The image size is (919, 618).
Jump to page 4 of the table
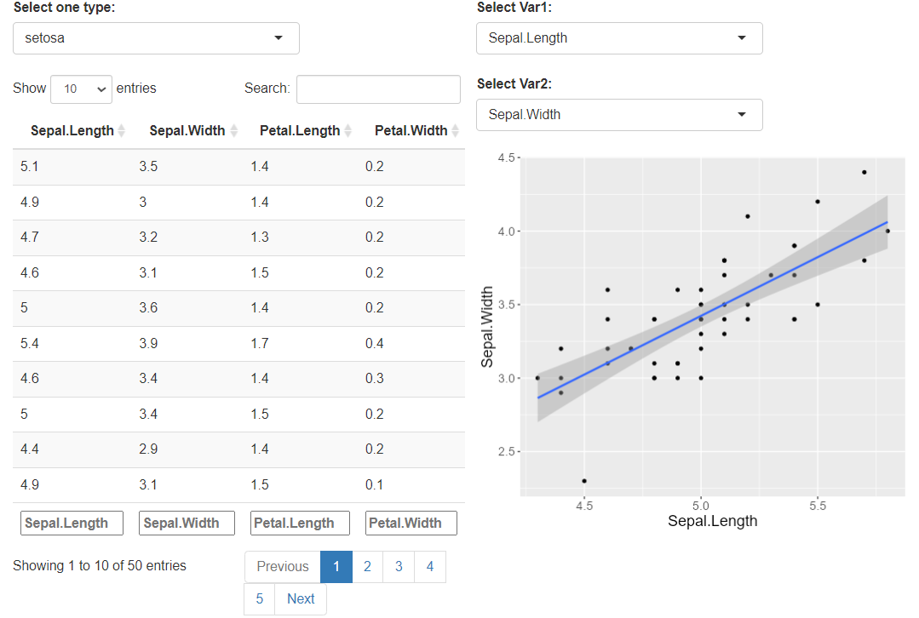[430, 567]
